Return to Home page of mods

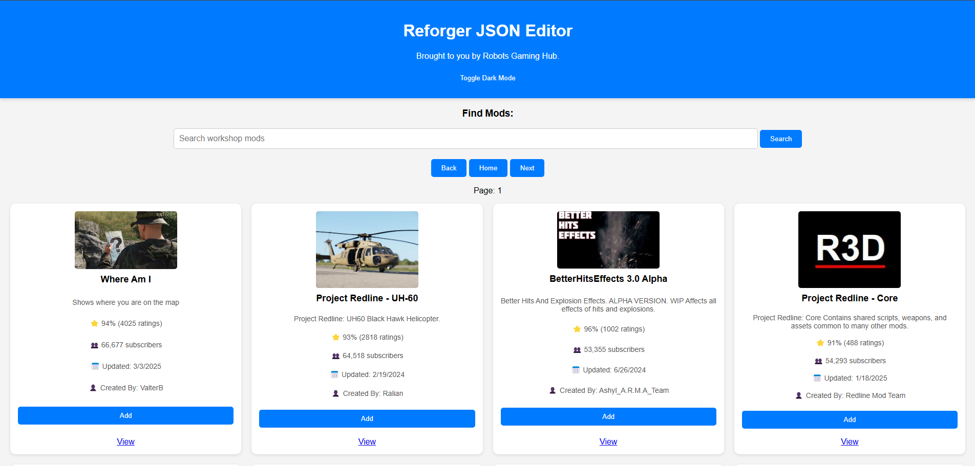[488, 168]
